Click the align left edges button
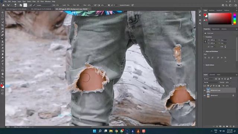Image resolution: width=238 pixels, height=134 pixels. tap(205, 58)
